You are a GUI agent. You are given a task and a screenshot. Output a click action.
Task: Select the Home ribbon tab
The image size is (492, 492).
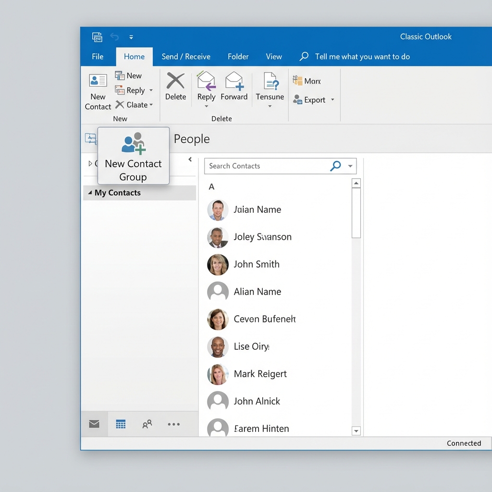[135, 57]
